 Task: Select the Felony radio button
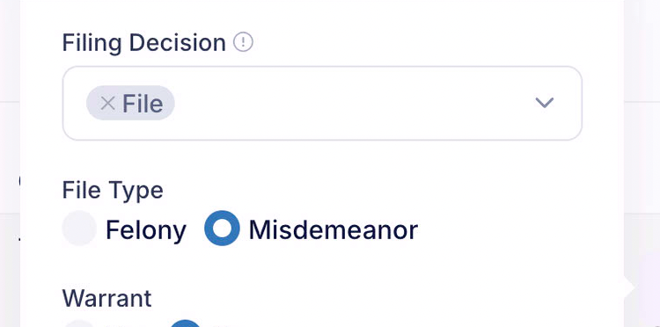pyautogui.click(x=79, y=229)
